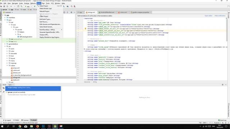Click the project pane hide minus icon

point(74,13)
